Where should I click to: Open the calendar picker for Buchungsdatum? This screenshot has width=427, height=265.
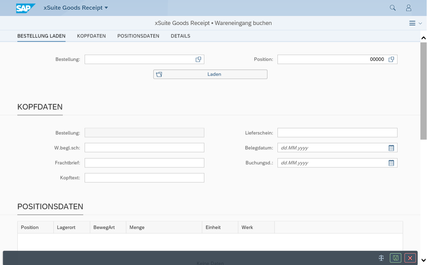pyautogui.click(x=391, y=163)
